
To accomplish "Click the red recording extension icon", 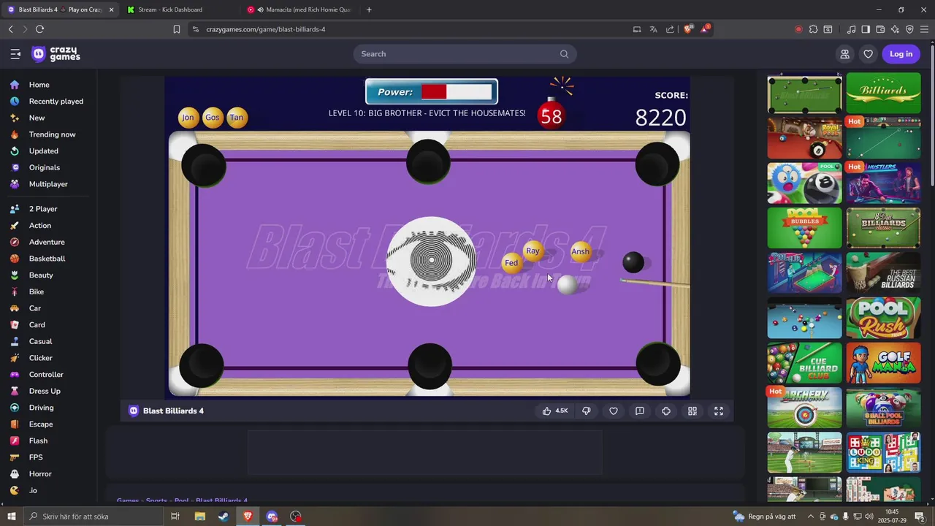I will 798,29.
